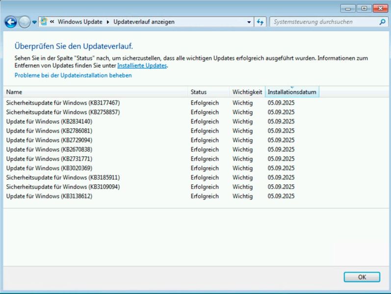Open address bar history dropdown
This screenshot has width=391, height=294.
click(x=249, y=22)
